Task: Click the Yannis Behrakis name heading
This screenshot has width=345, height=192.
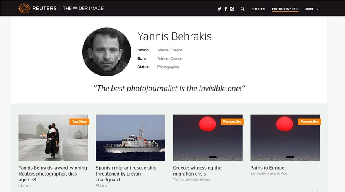Action: click(x=174, y=36)
